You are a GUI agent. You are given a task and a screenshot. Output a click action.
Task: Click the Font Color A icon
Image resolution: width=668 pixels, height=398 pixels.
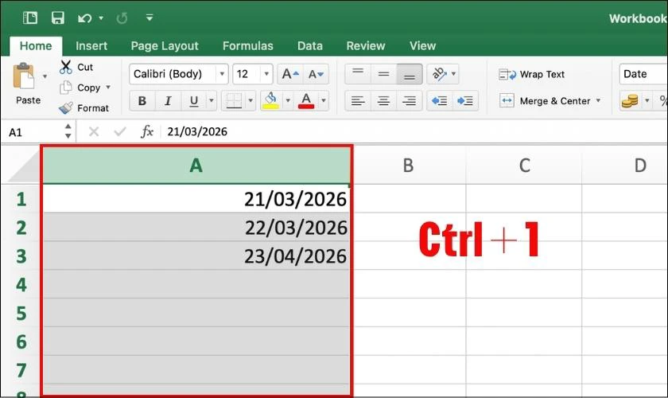pyautogui.click(x=306, y=100)
